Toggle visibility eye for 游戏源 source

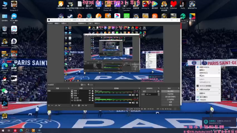tap(90, 98)
